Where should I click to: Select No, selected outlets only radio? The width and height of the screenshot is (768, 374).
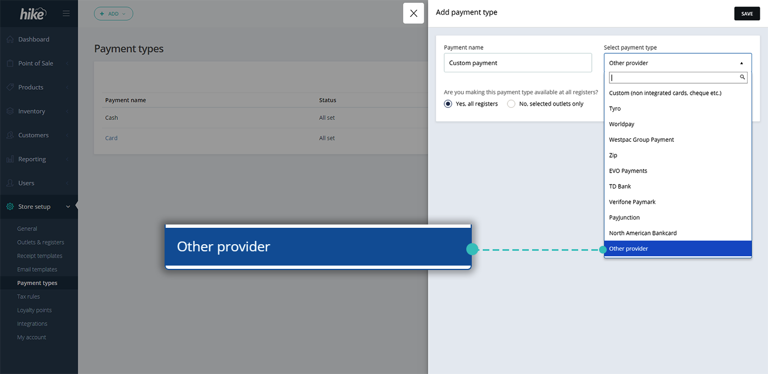click(511, 103)
